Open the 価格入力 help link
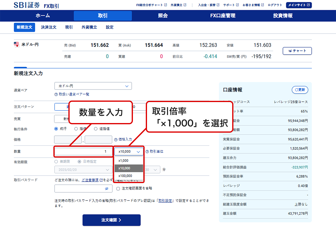336x232 pixels. [x=123, y=139]
